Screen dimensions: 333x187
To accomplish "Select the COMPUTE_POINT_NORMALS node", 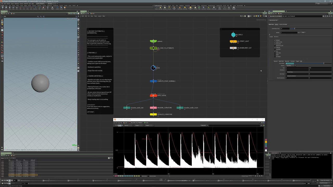I will tap(153, 81).
